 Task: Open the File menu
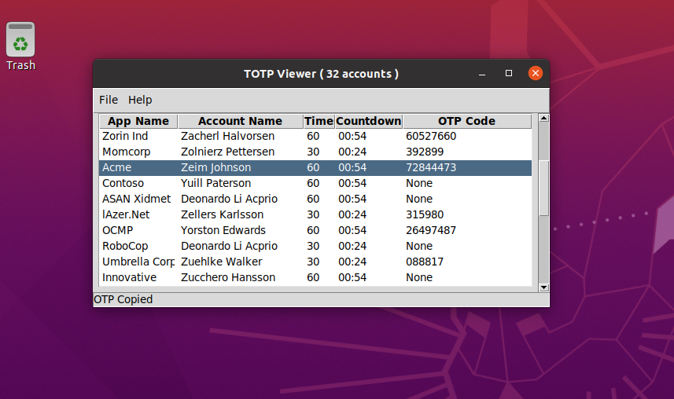click(109, 100)
